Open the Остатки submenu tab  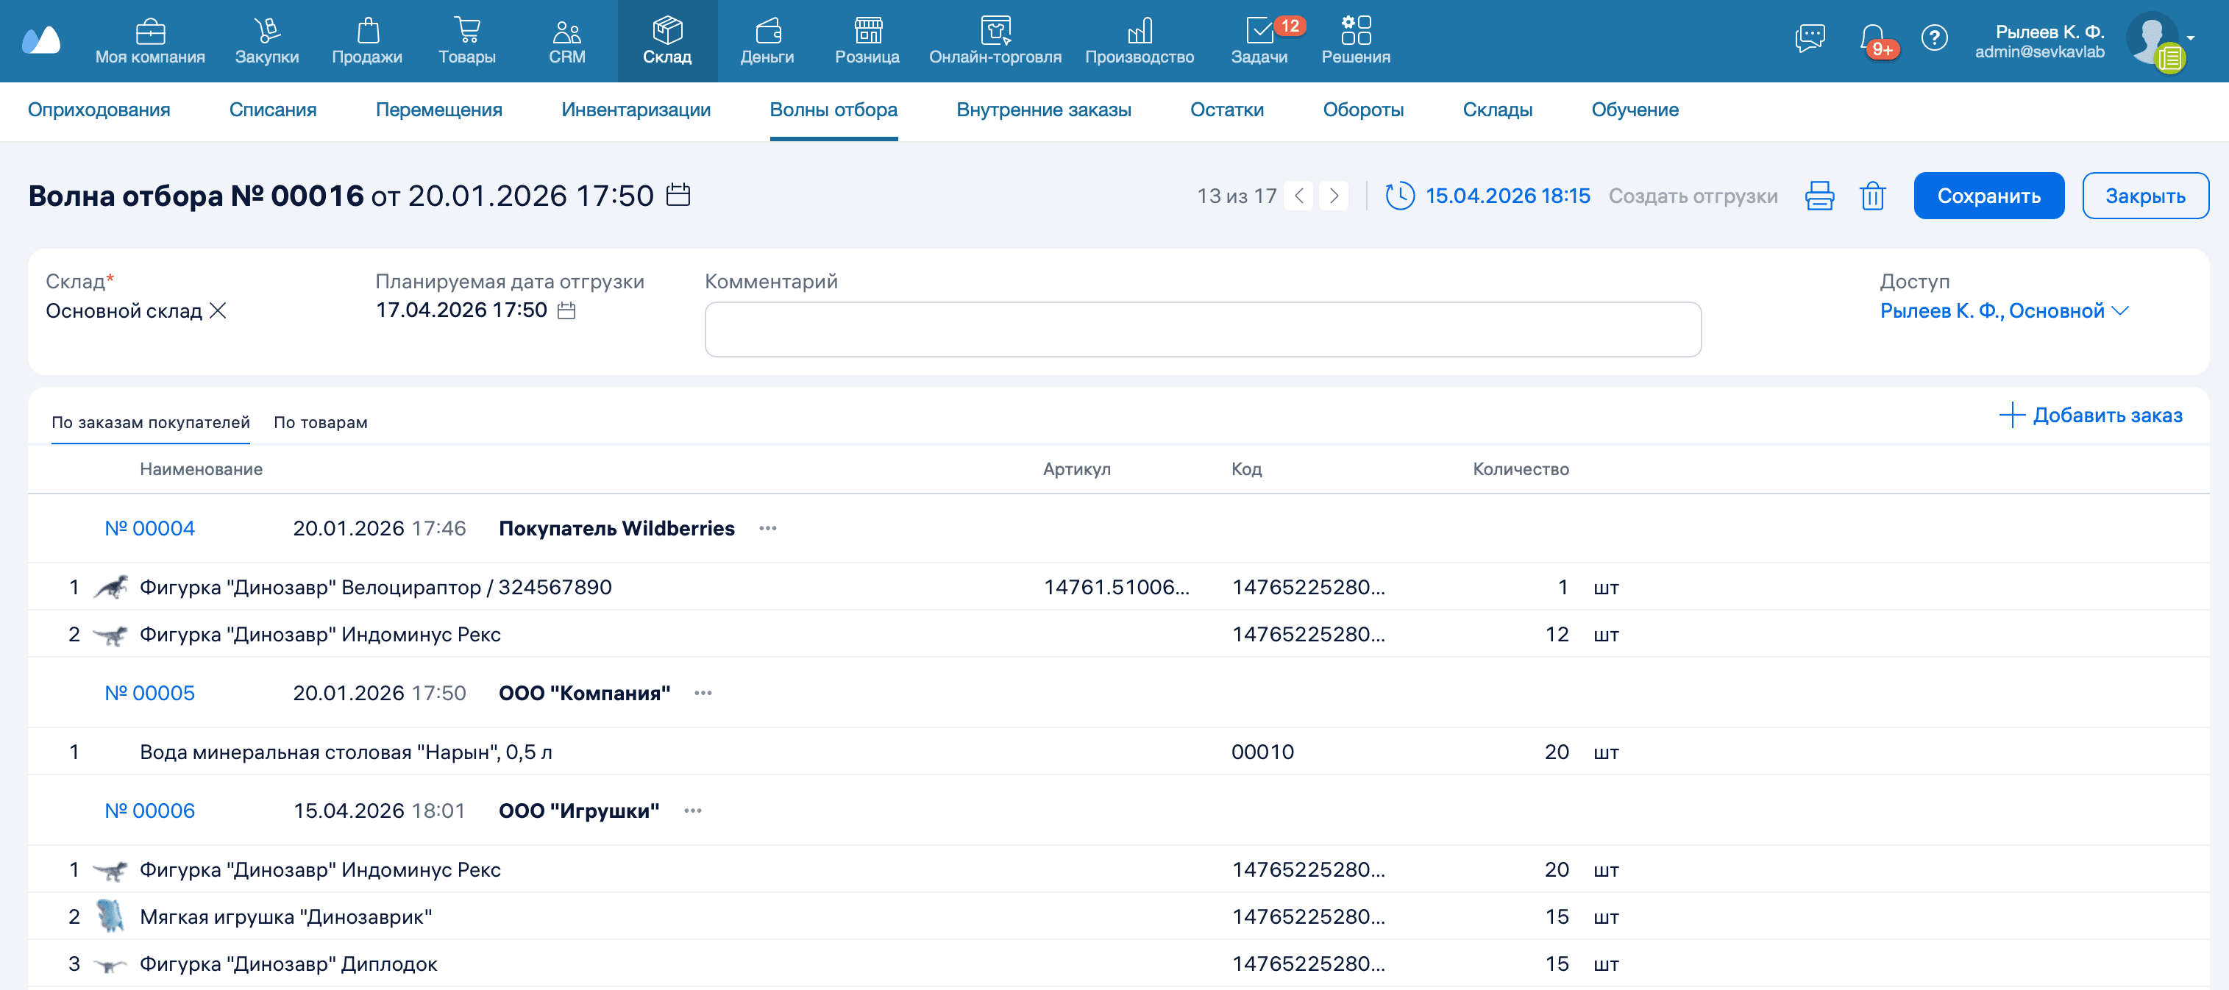tap(1226, 110)
